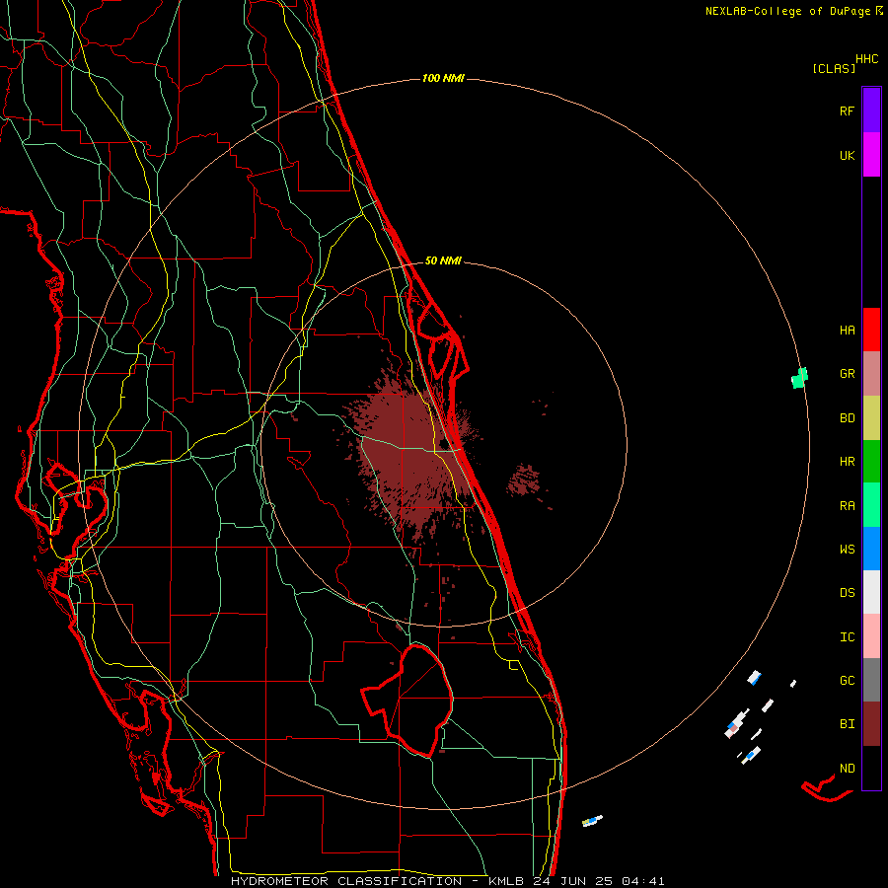Click the GC gray legend color block
Image resolution: width=888 pixels, height=888 pixels.
click(x=871, y=680)
